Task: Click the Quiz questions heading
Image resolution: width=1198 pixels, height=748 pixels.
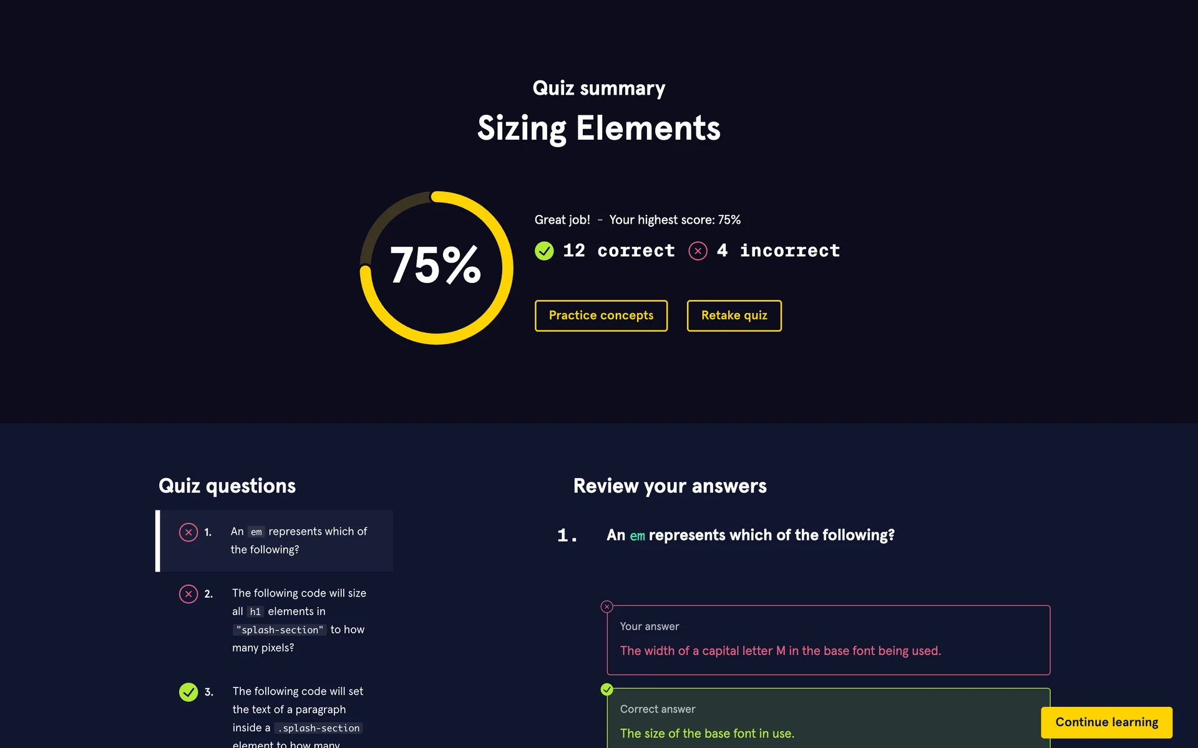Action: (x=227, y=486)
